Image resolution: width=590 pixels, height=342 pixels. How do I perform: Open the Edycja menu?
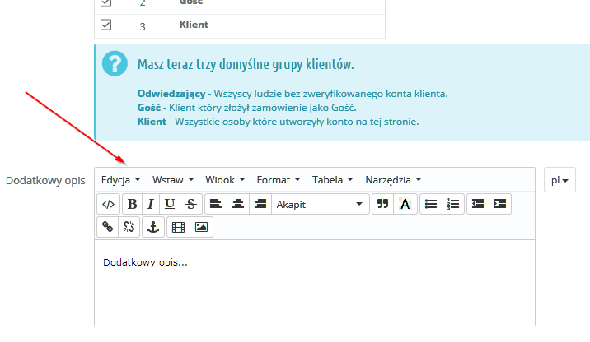click(x=120, y=179)
